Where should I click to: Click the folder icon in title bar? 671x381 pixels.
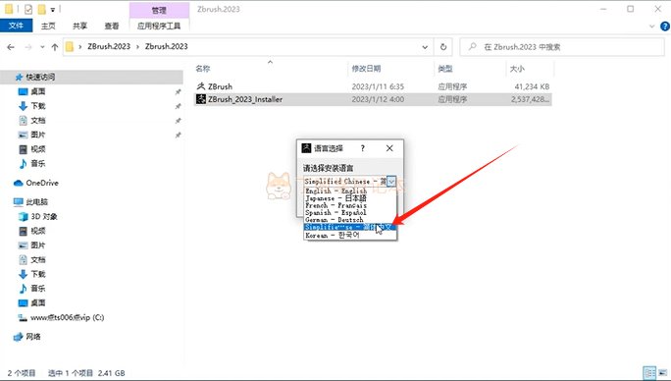9,9
